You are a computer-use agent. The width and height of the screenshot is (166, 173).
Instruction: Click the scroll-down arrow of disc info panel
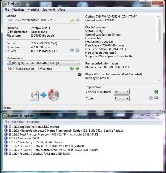point(159,81)
